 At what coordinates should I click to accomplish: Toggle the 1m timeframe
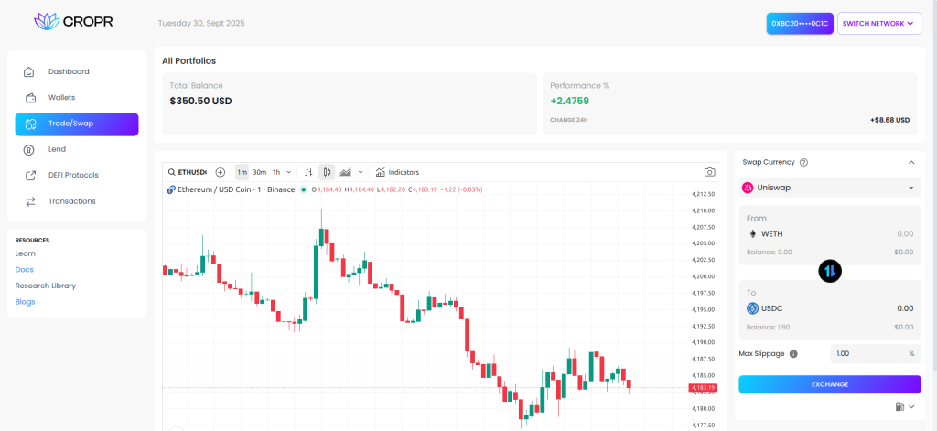(x=242, y=172)
